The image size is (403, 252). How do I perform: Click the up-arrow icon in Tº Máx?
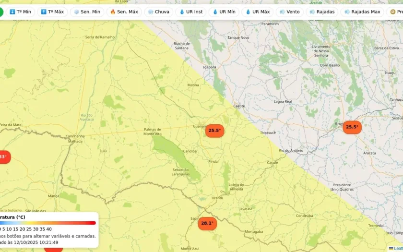tap(44, 12)
